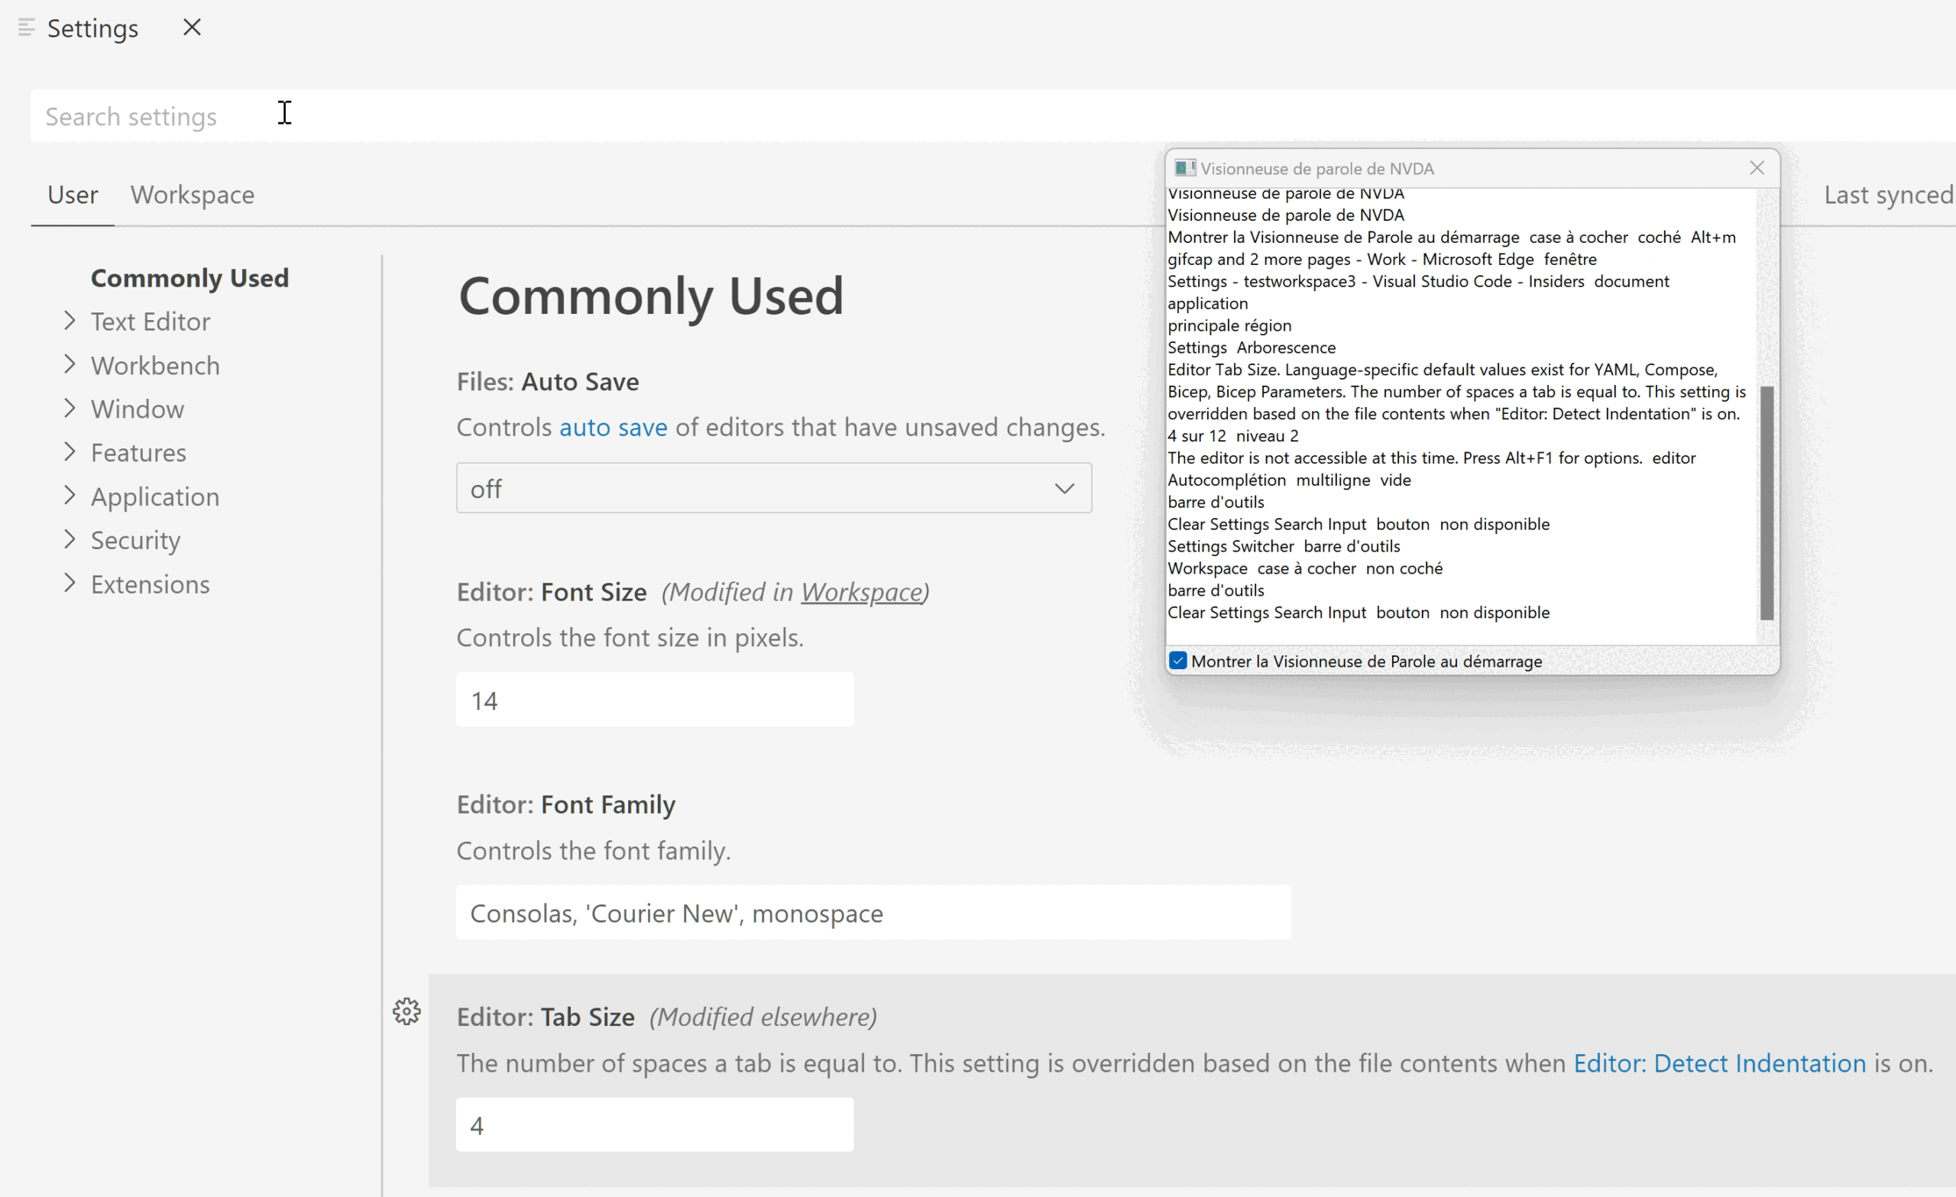Switch to the Workspace settings tab
Image resolution: width=1956 pixels, height=1197 pixels.
tap(192, 196)
